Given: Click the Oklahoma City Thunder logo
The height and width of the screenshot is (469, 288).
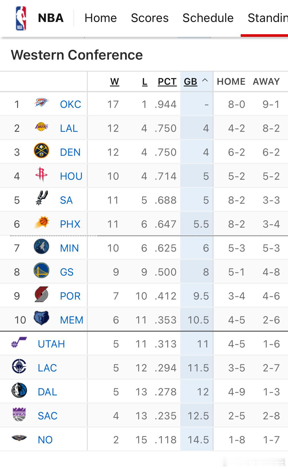Looking at the screenshot, I should (41, 103).
